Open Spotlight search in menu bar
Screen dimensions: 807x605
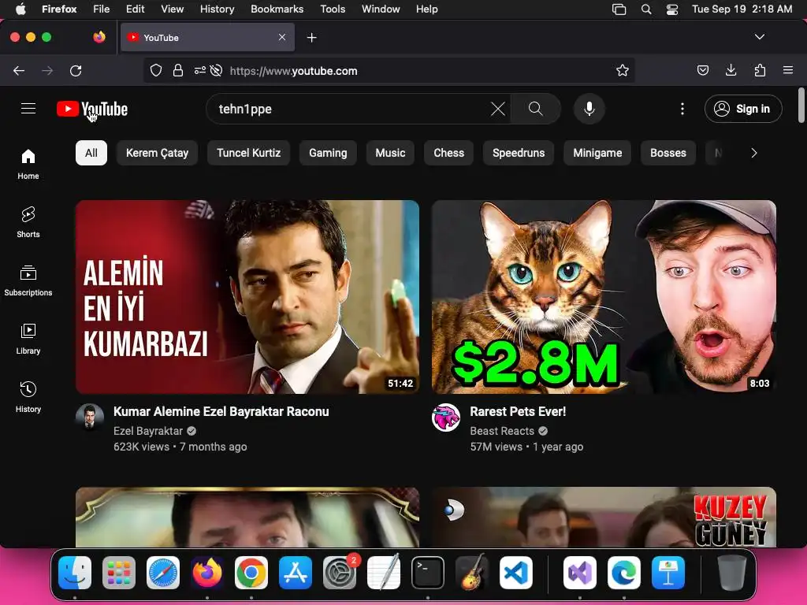tap(646, 9)
